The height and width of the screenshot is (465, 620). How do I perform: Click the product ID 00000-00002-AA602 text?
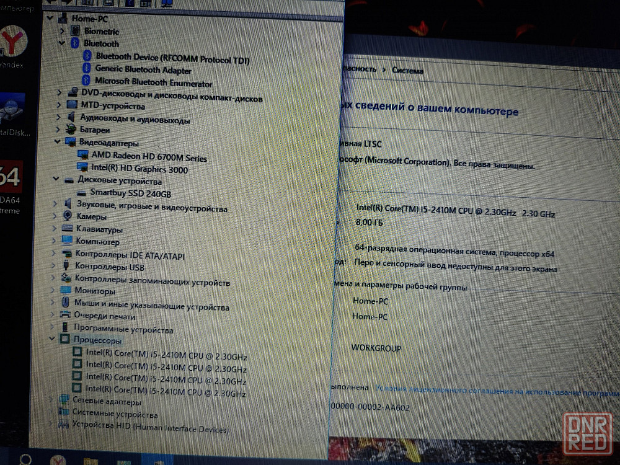[x=370, y=407]
